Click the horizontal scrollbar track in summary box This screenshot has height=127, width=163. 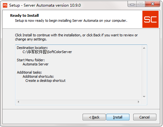coord(78,102)
